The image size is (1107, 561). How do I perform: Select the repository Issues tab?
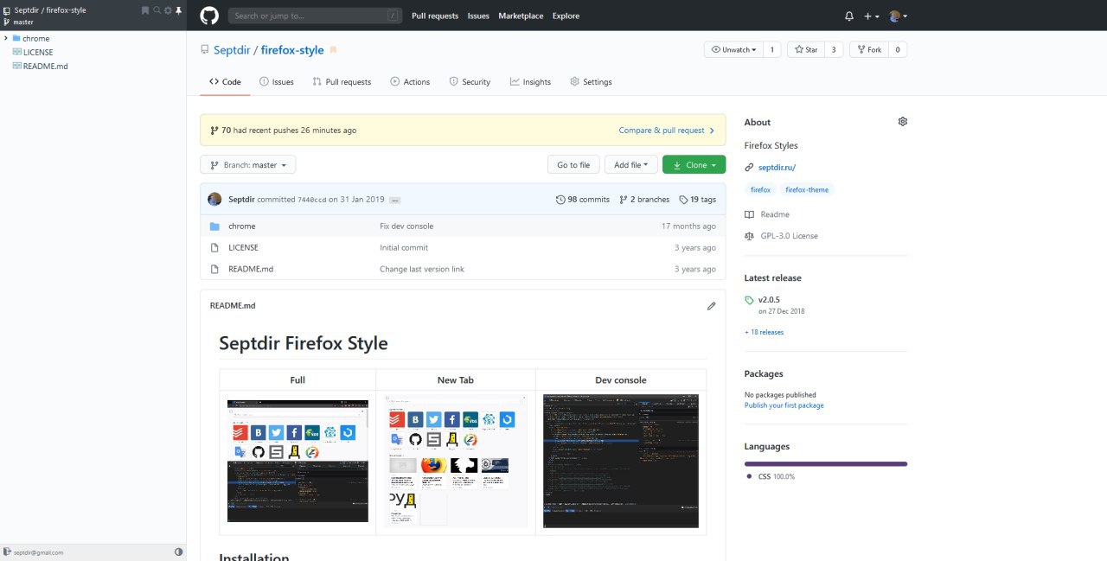[277, 81]
